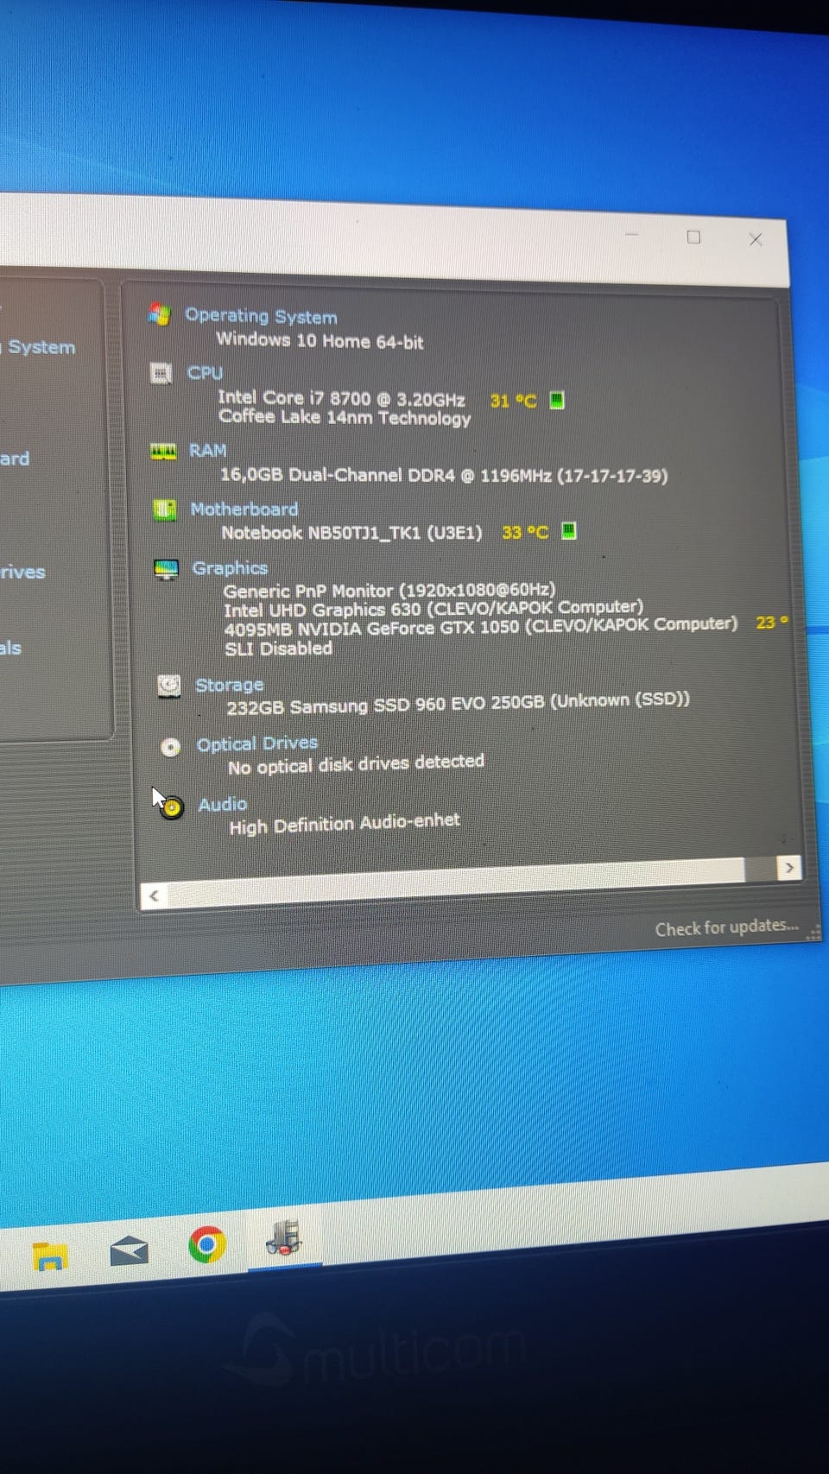The height and width of the screenshot is (1474, 829).
Task: Click the motherboard temperature 33 °C value
Action: pyautogui.click(x=525, y=532)
